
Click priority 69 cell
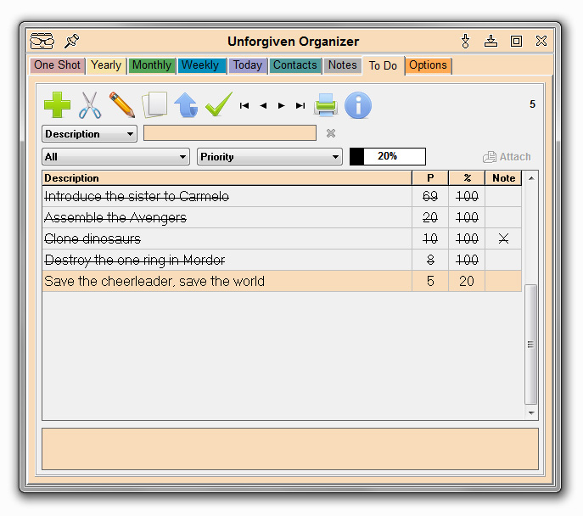(x=430, y=196)
